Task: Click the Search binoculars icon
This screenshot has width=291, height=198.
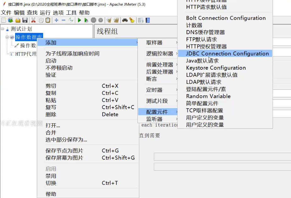Action: pos(125,20)
